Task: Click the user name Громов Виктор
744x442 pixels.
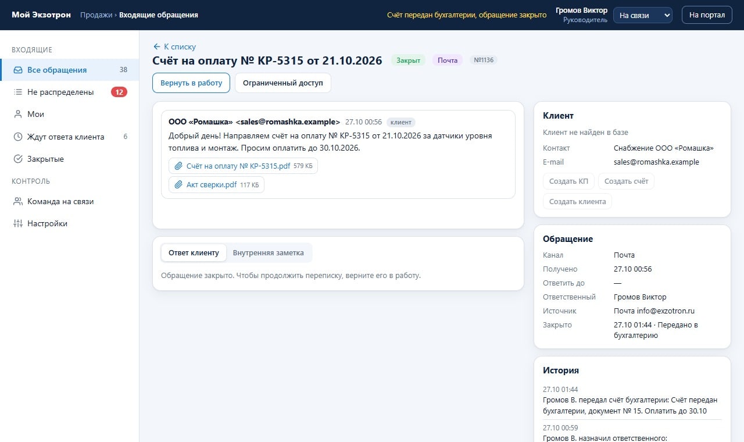Action: [581, 10]
